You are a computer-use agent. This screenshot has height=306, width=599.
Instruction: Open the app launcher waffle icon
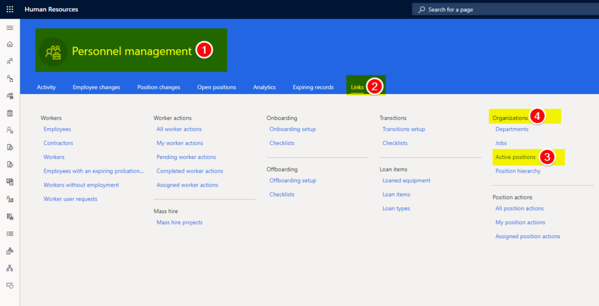point(10,9)
